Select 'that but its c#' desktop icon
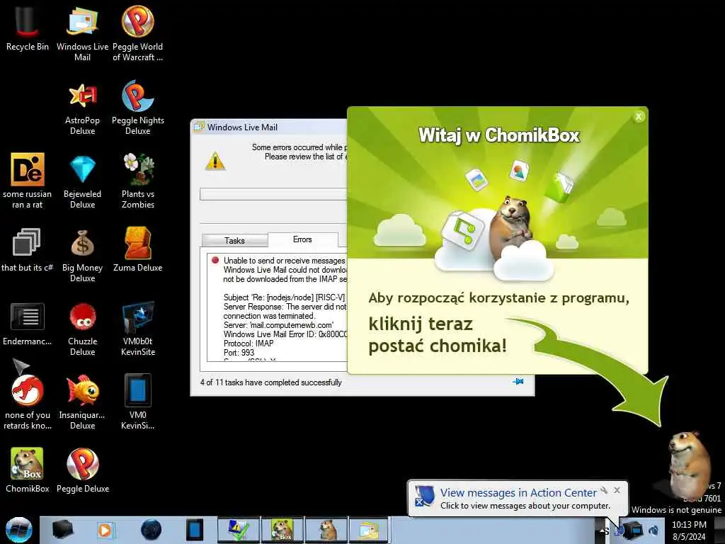 (x=27, y=249)
